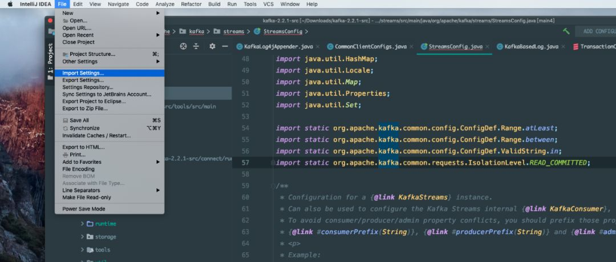The width and height of the screenshot is (616, 262).
Task: Open the Build menu
Action: (x=214, y=4)
